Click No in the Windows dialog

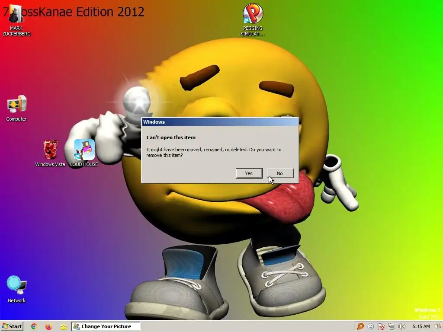(x=280, y=173)
